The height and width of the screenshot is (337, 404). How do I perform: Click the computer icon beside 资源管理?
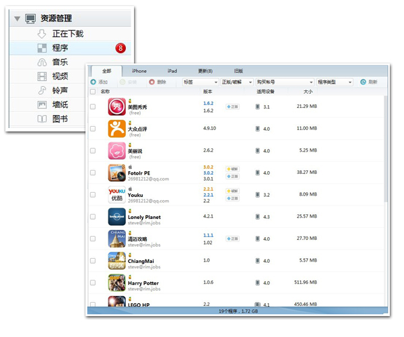[30, 19]
